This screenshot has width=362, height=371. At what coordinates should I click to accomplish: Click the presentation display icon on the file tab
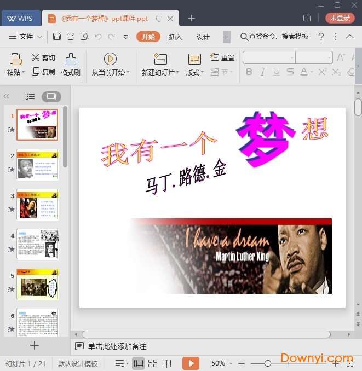pyautogui.click(x=159, y=19)
